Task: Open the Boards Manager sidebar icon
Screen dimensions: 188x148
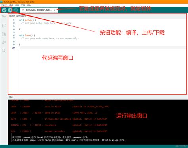Action: 4,26
